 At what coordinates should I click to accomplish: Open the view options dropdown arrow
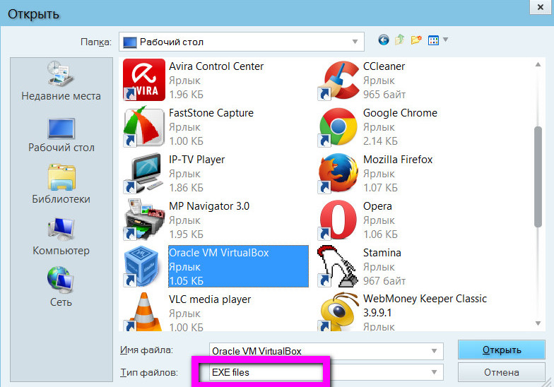pyautogui.click(x=445, y=40)
